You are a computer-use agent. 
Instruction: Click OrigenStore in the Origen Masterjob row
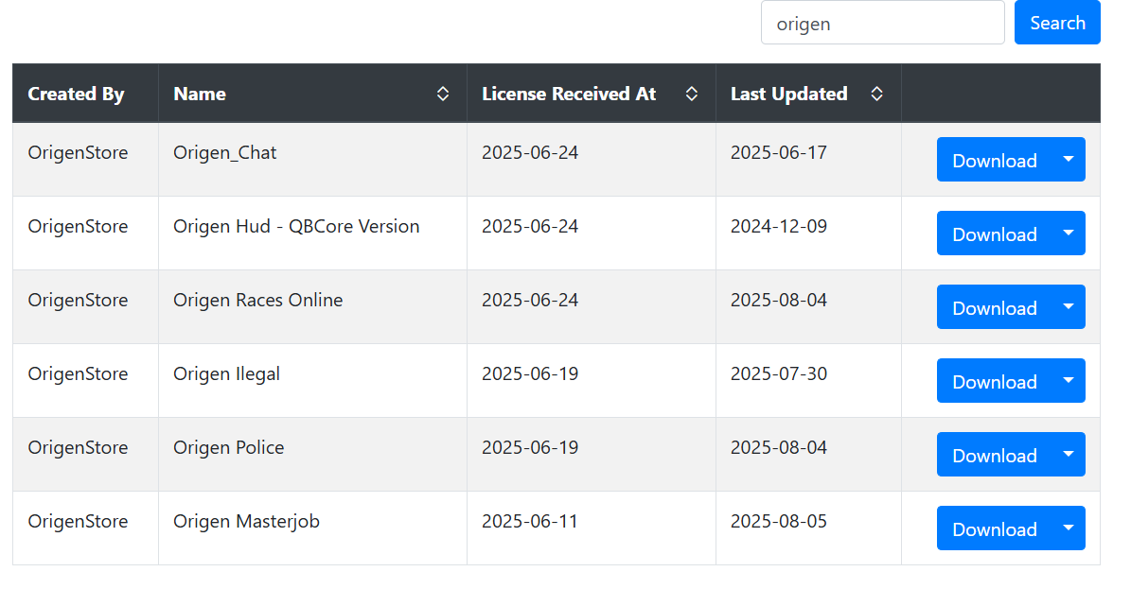tap(78, 521)
